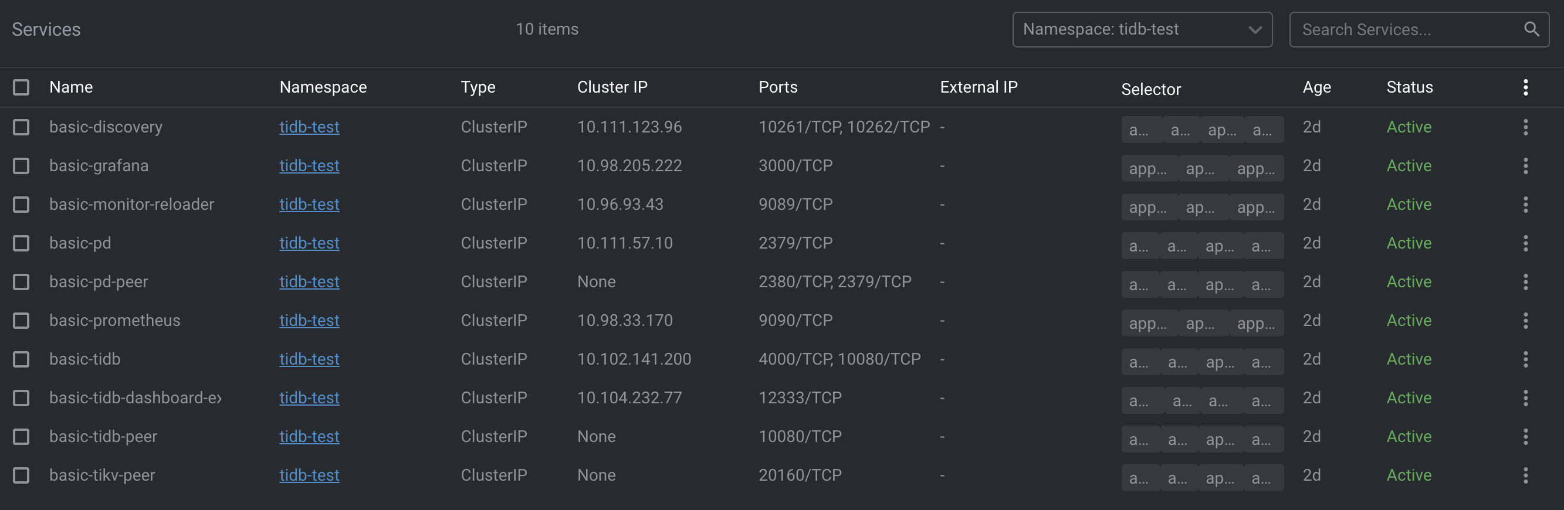The image size is (1564, 510).
Task: Open the basic-grafana service details
Action: click(x=99, y=165)
